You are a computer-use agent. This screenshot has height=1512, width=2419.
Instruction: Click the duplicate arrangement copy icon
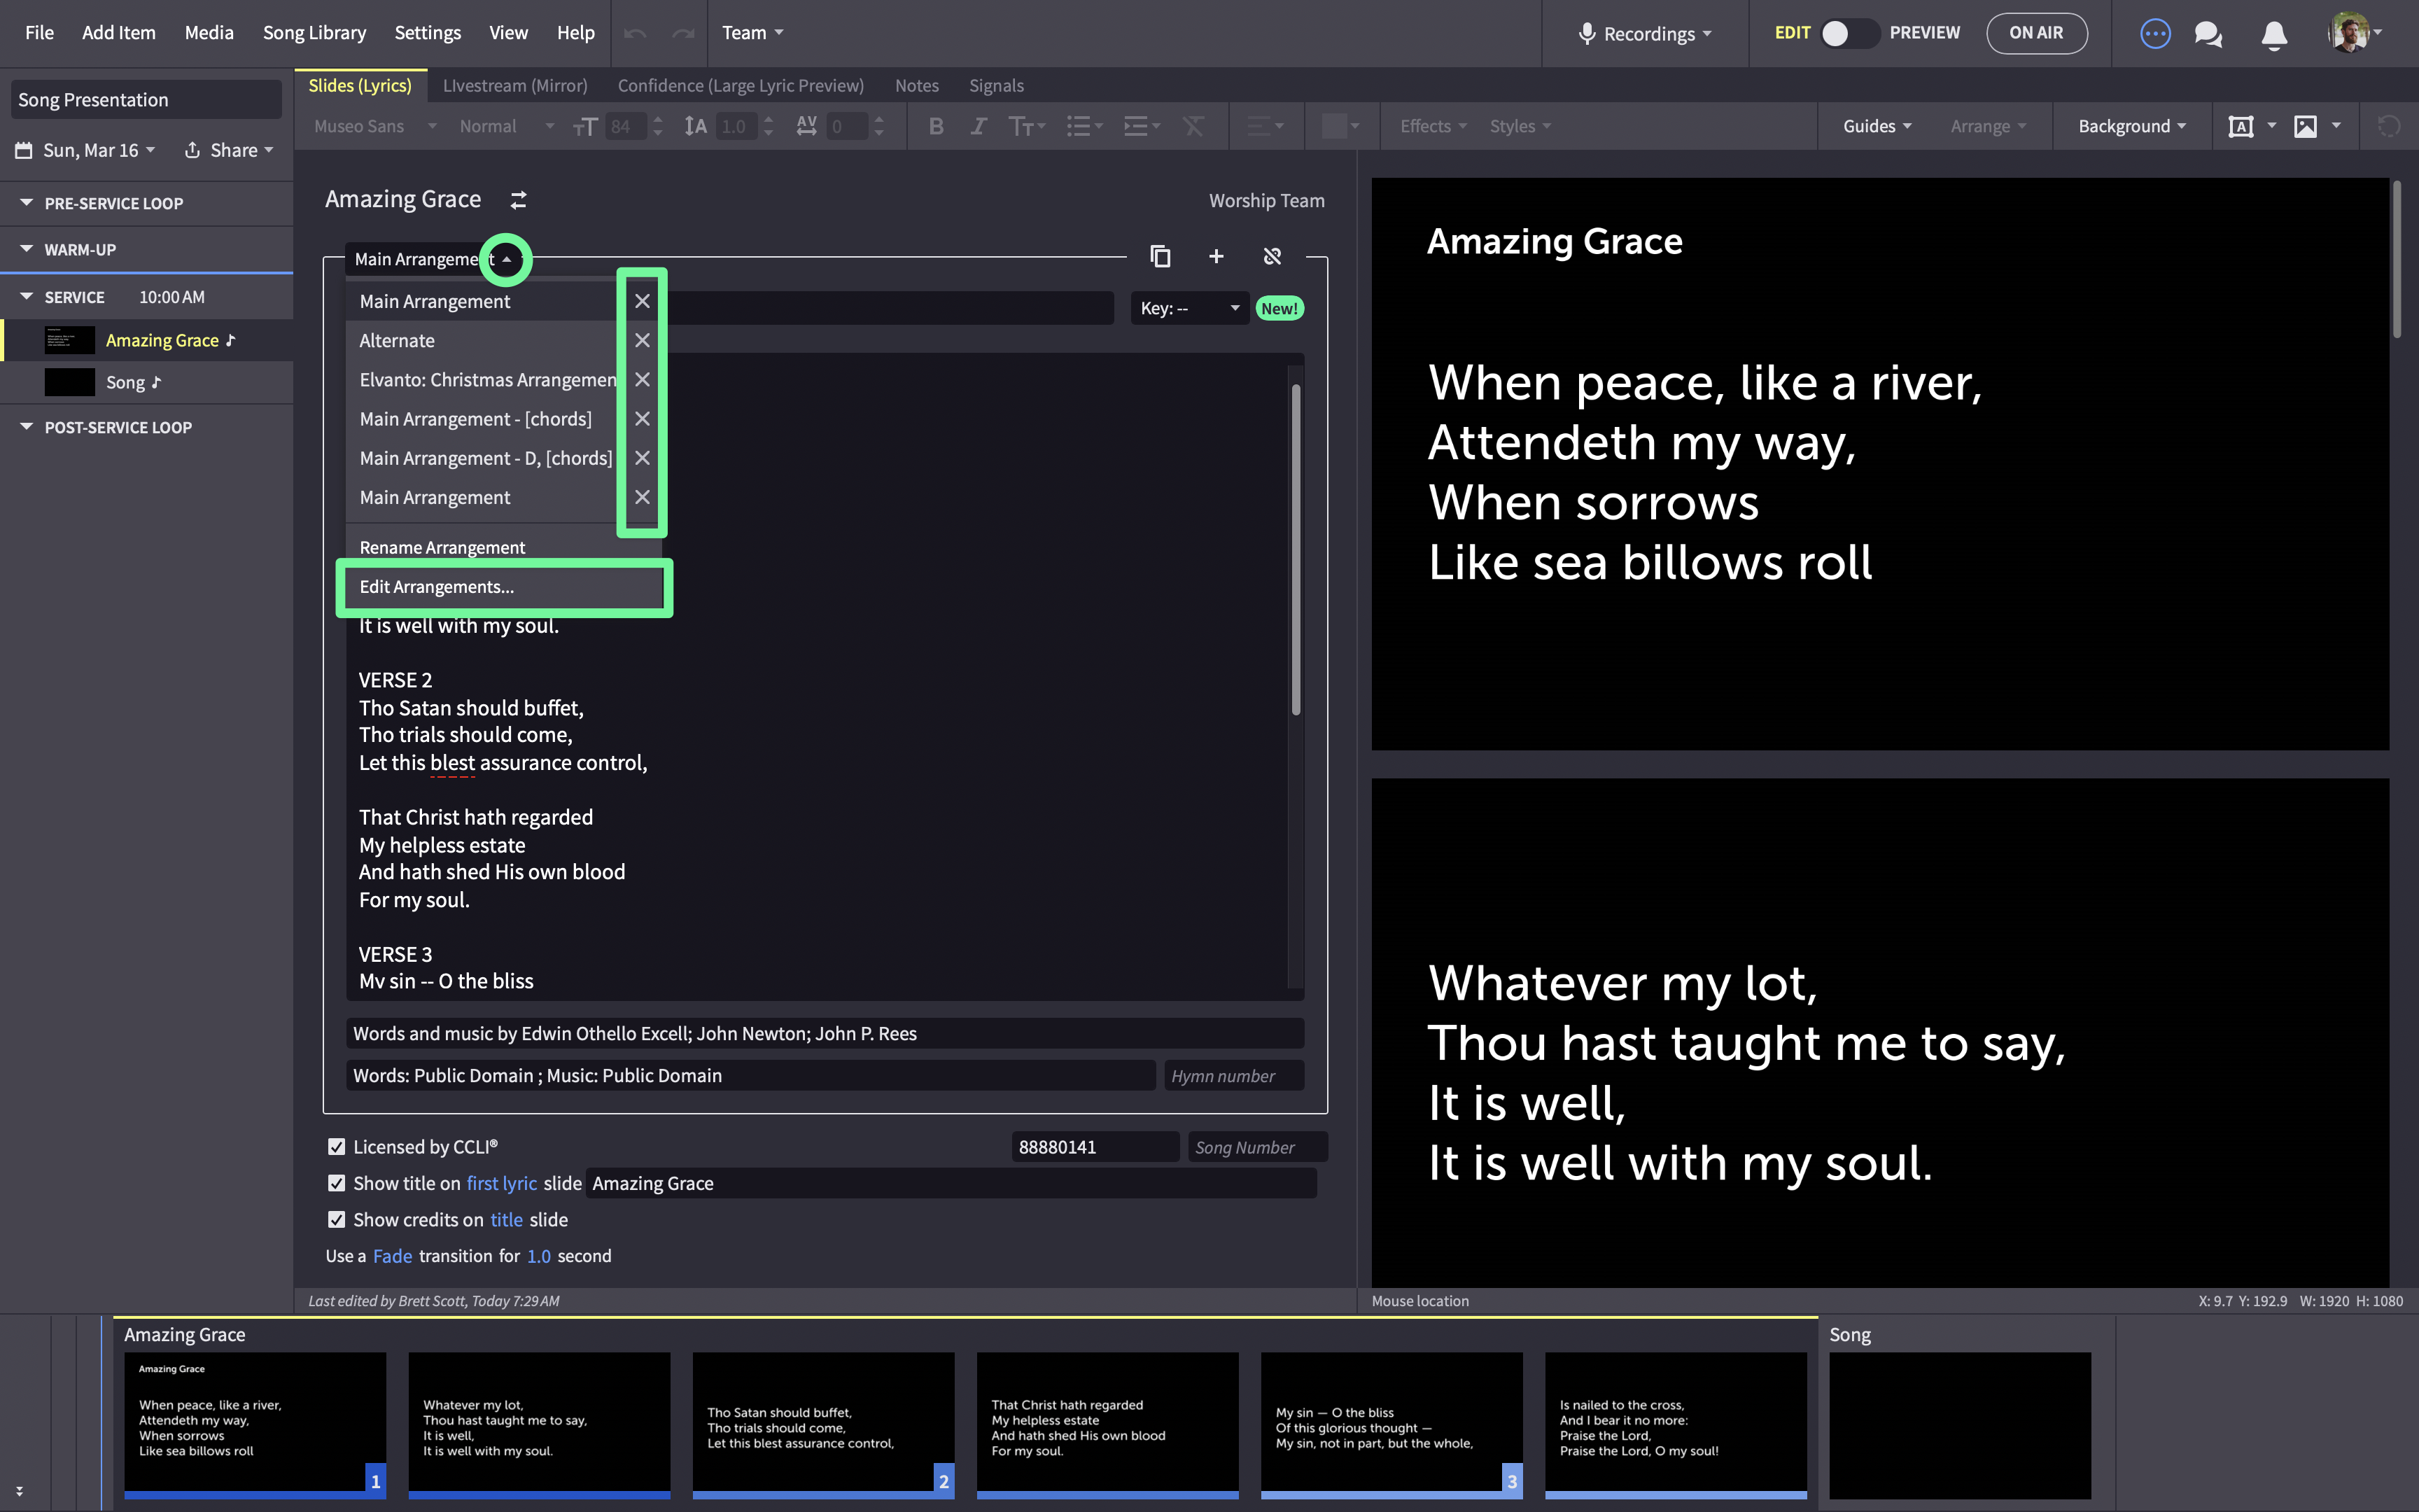tap(1160, 257)
